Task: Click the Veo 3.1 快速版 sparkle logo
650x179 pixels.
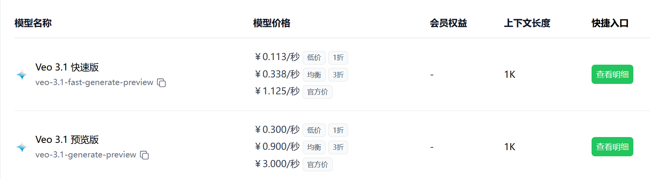Action: click(22, 75)
